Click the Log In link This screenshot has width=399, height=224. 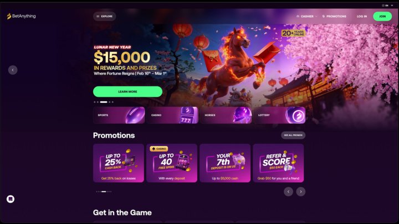click(361, 16)
